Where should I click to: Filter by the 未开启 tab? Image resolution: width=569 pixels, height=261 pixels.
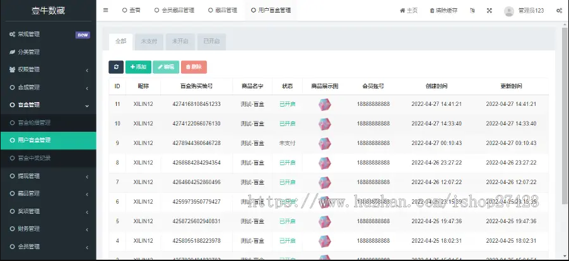click(180, 42)
